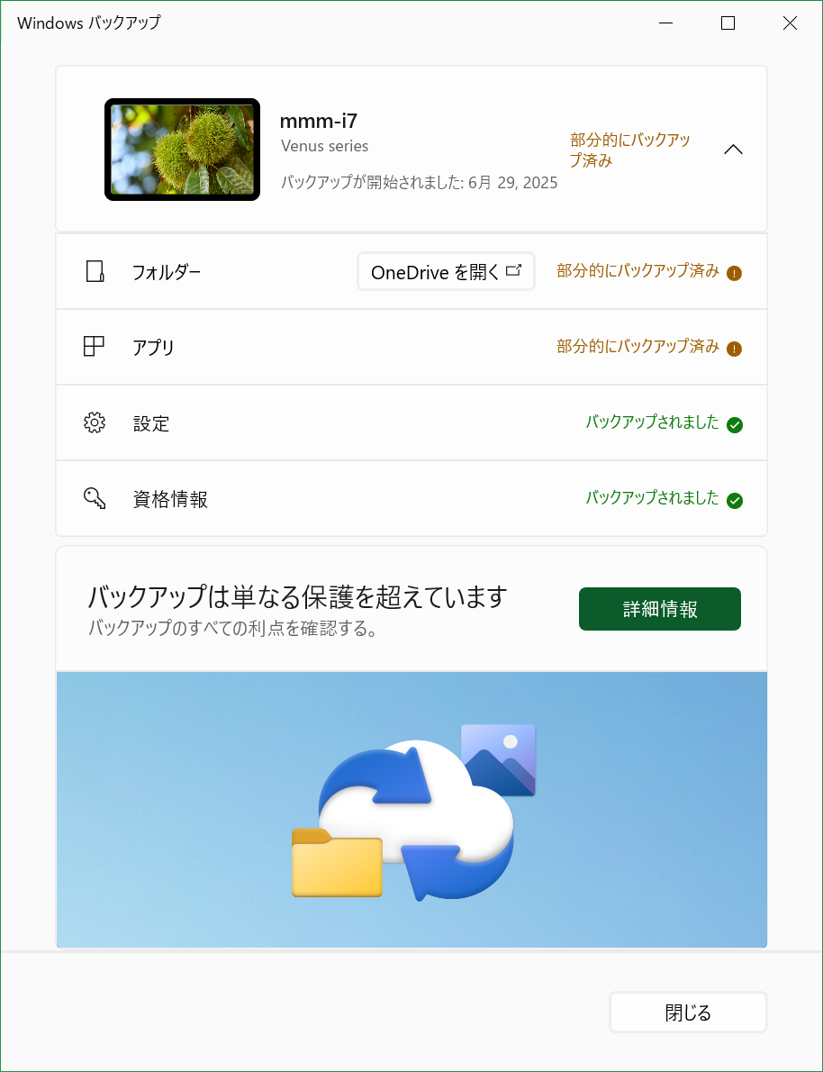Select the device wallpaper thumbnail

[183, 150]
